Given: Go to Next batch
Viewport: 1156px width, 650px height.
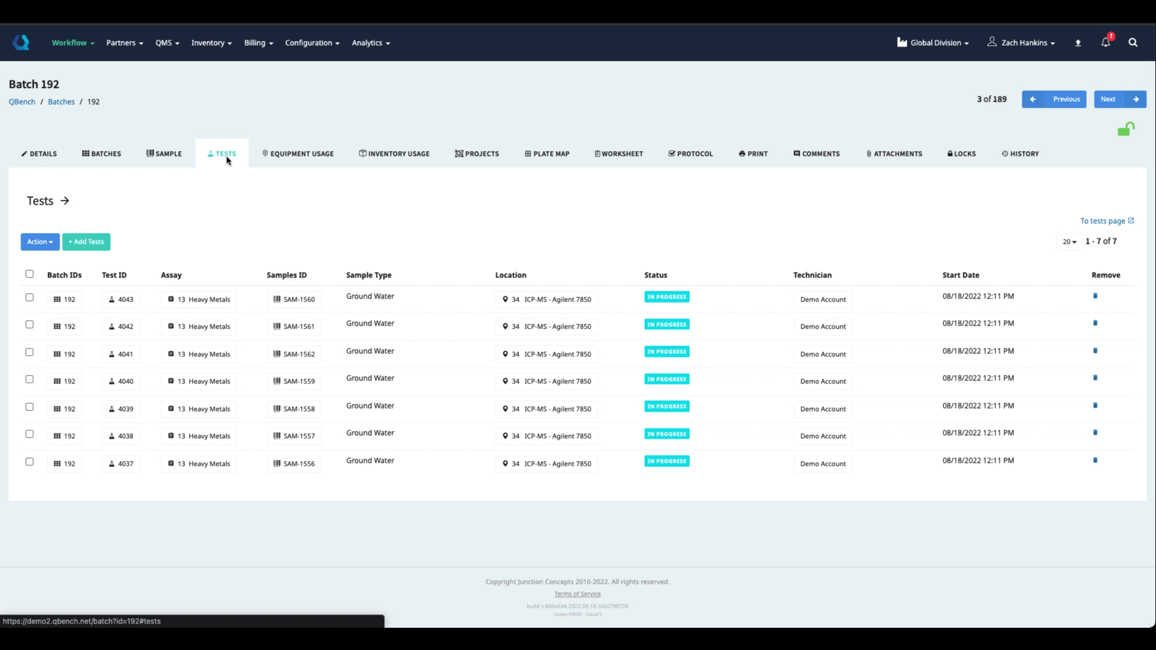Looking at the screenshot, I should pos(1119,99).
